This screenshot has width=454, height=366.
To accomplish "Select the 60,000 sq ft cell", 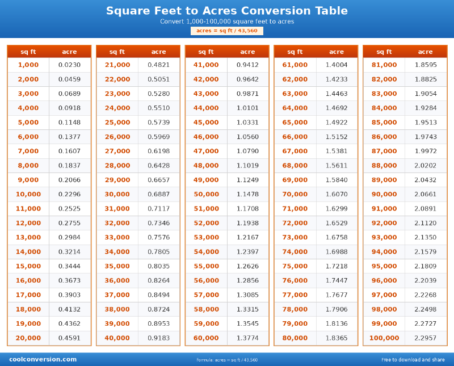I will pos(206,338).
